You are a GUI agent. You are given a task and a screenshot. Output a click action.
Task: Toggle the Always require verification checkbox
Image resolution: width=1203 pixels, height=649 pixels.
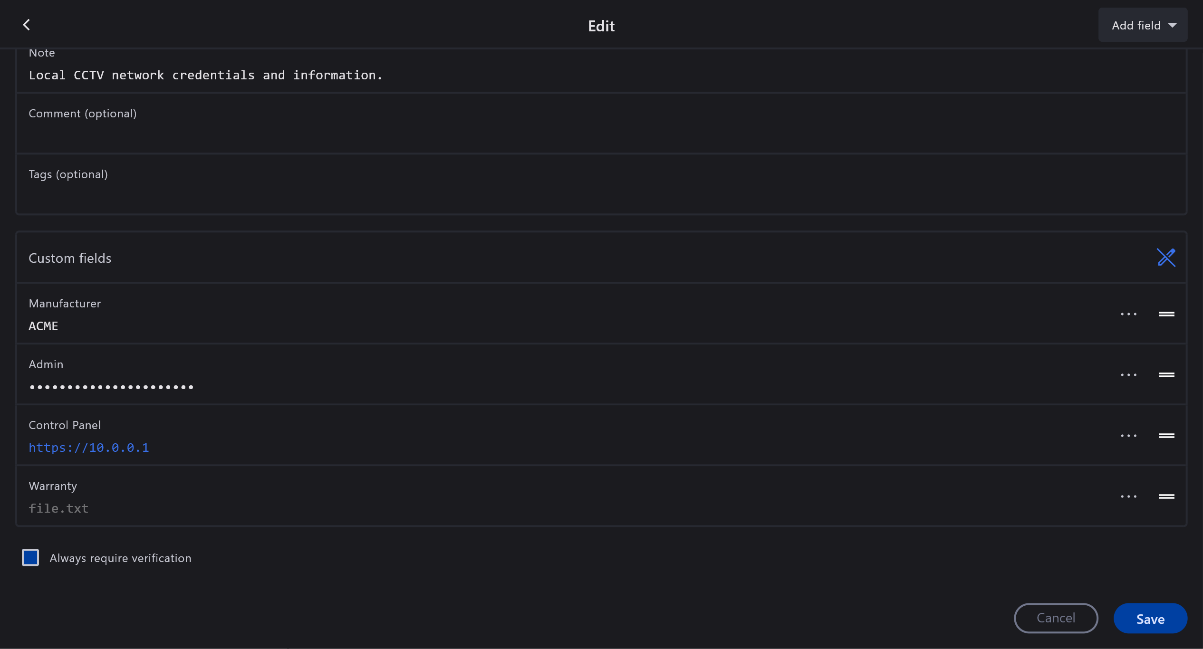(x=30, y=557)
